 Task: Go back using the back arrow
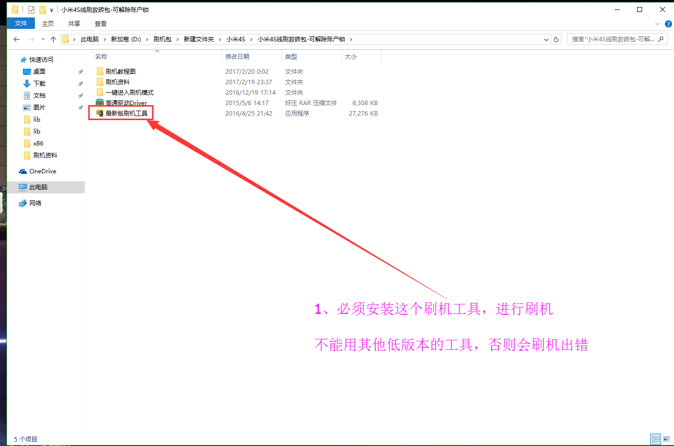(16, 39)
